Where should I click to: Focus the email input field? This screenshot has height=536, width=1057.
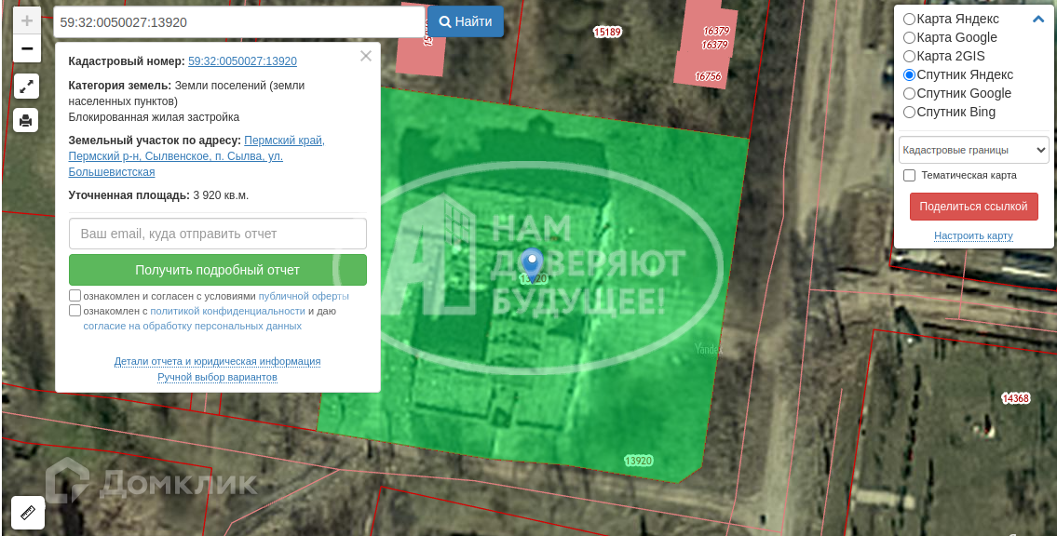tap(218, 234)
